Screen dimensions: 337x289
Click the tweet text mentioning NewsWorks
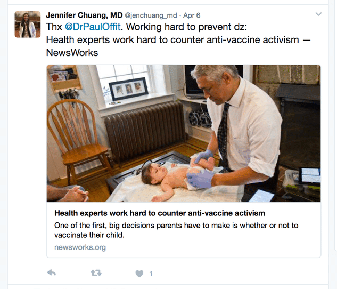[x=178, y=46]
